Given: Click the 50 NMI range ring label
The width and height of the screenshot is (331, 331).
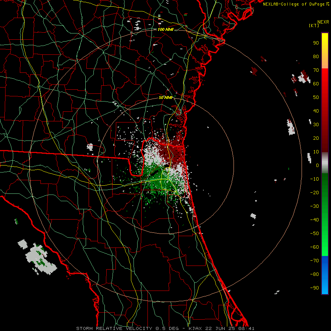Looking at the screenshot, I should point(166,97).
